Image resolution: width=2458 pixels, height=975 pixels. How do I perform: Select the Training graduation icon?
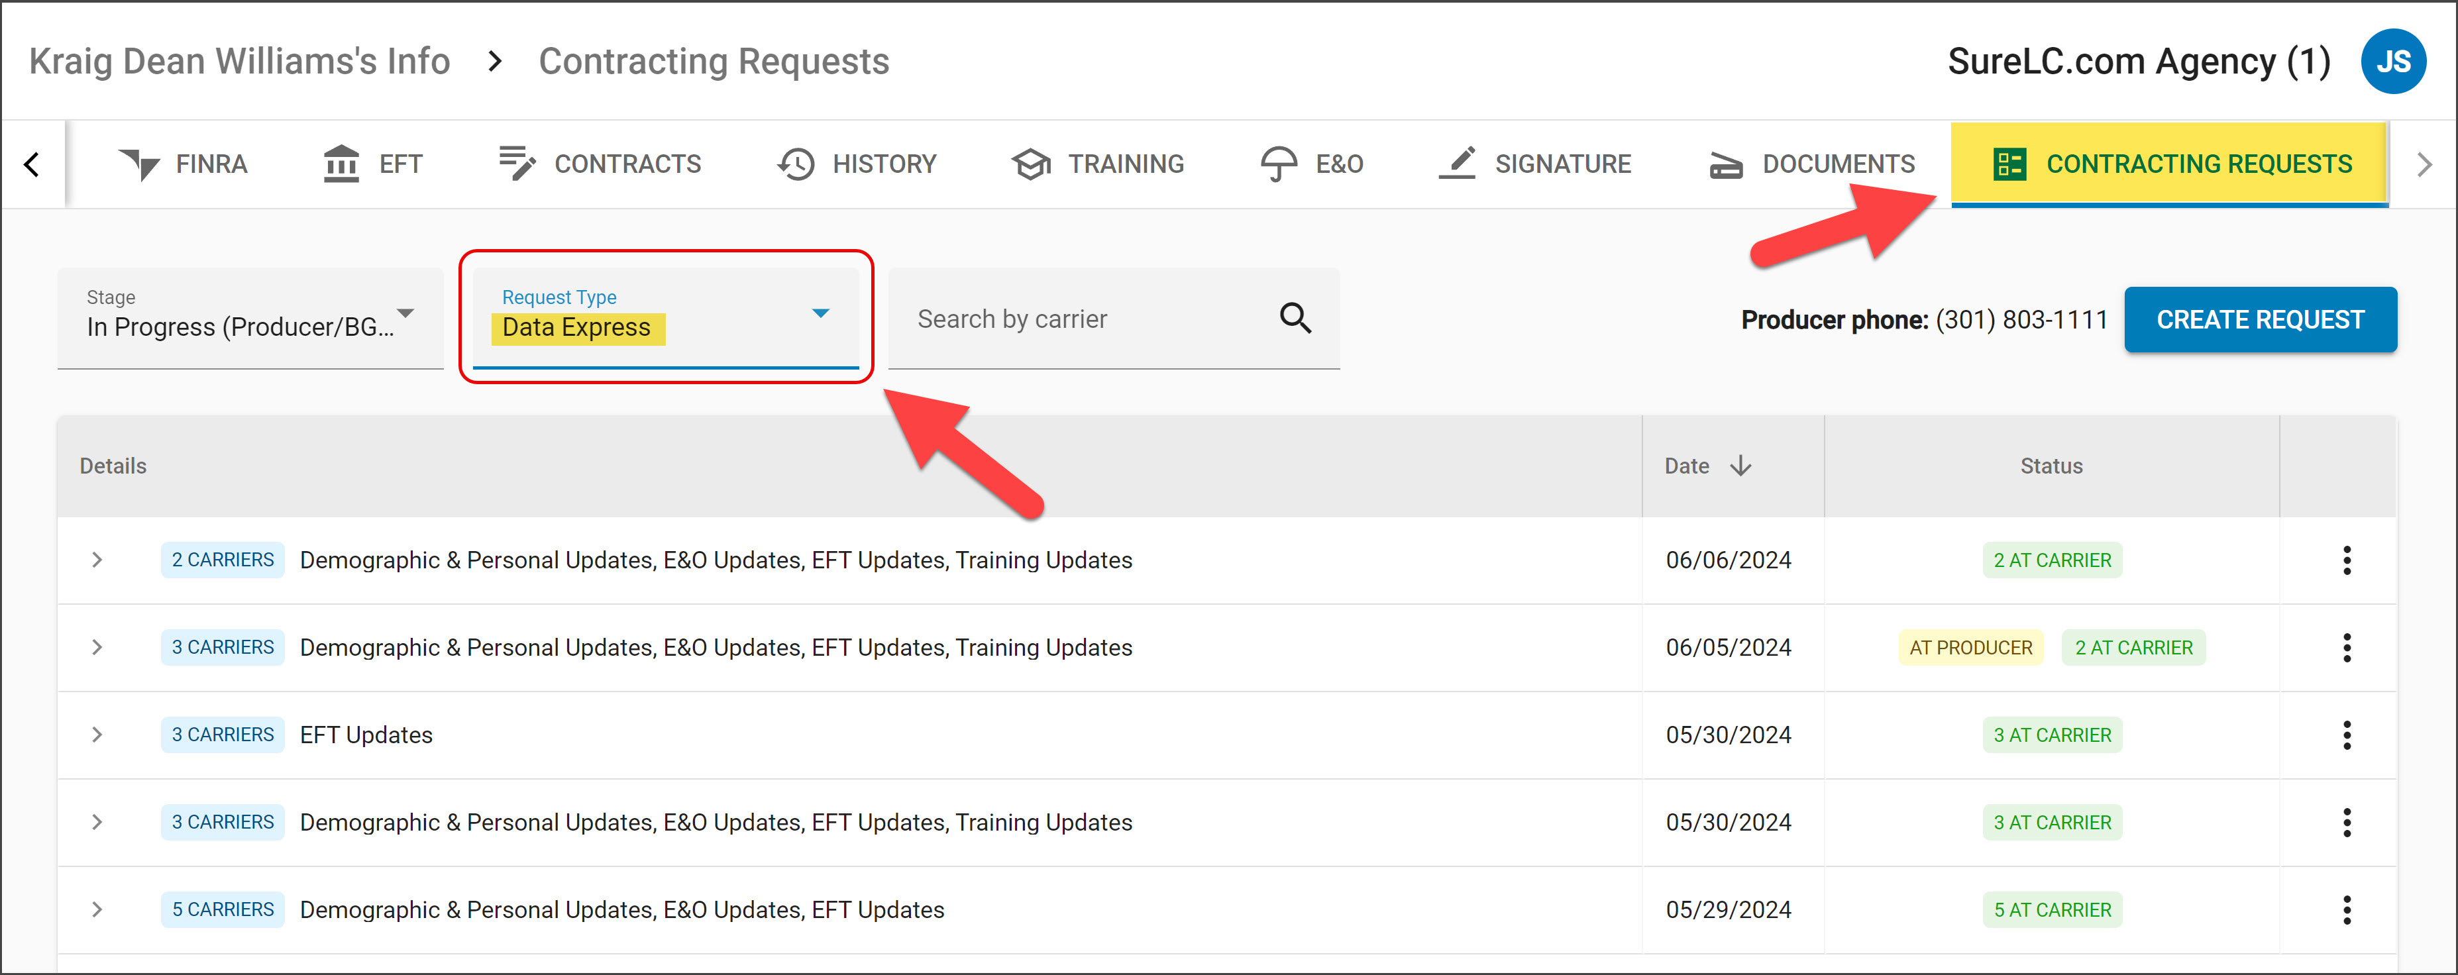point(1030,163)
